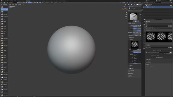
Task: Select the Mask brush tool
Action: coord(4,70)
